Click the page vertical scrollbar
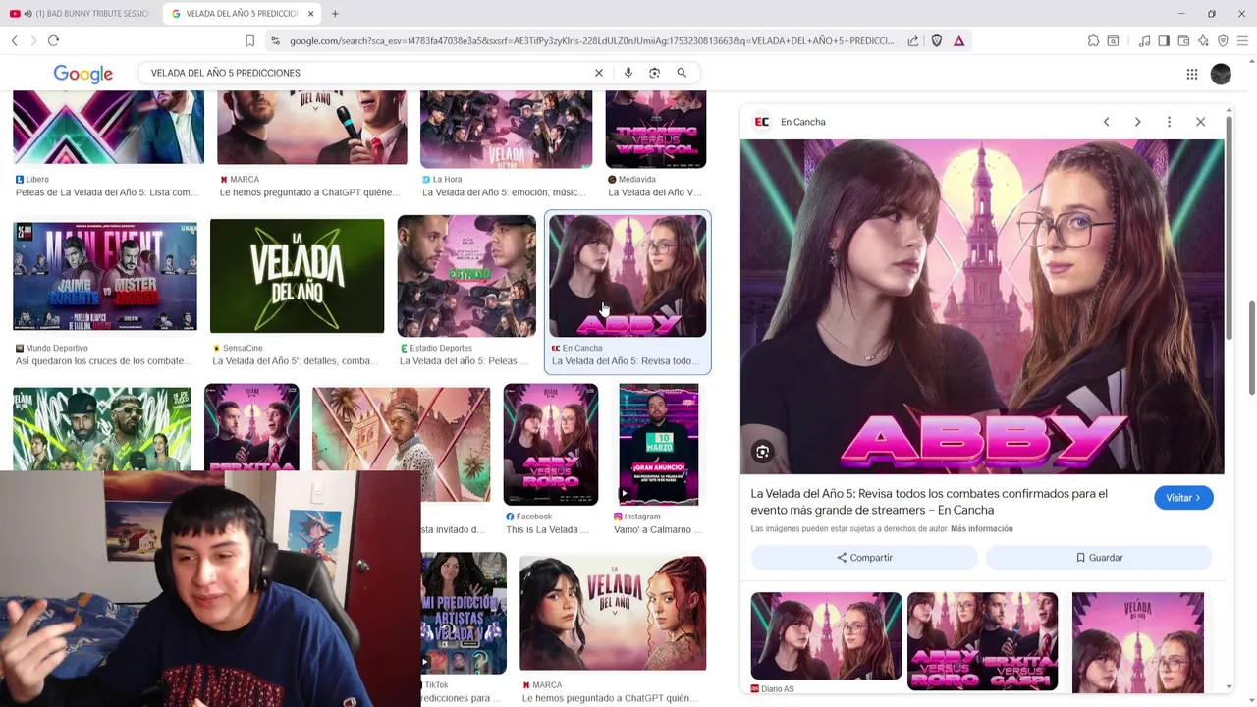 click(x=1251, y=349)
